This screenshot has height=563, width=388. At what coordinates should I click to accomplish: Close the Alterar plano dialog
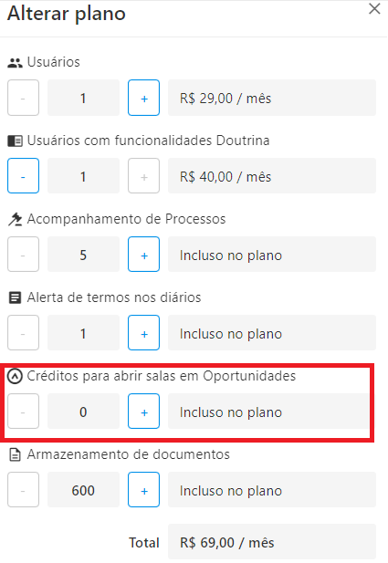374,9
